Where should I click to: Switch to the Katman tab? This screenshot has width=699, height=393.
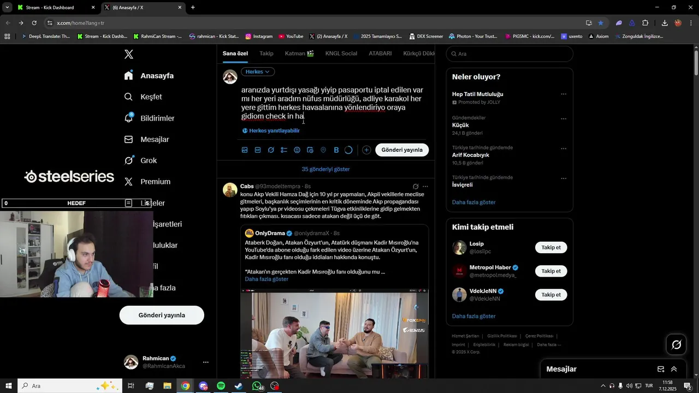[299, 53]
